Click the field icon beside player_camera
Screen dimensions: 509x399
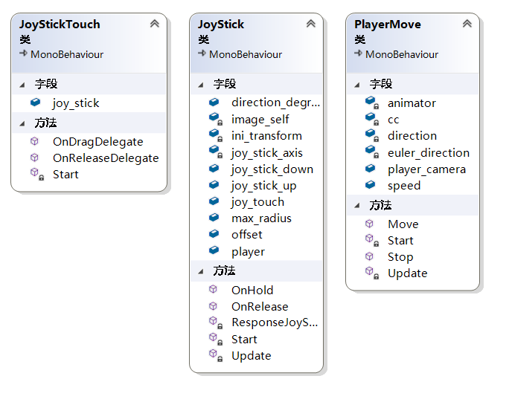pos(371,169)
